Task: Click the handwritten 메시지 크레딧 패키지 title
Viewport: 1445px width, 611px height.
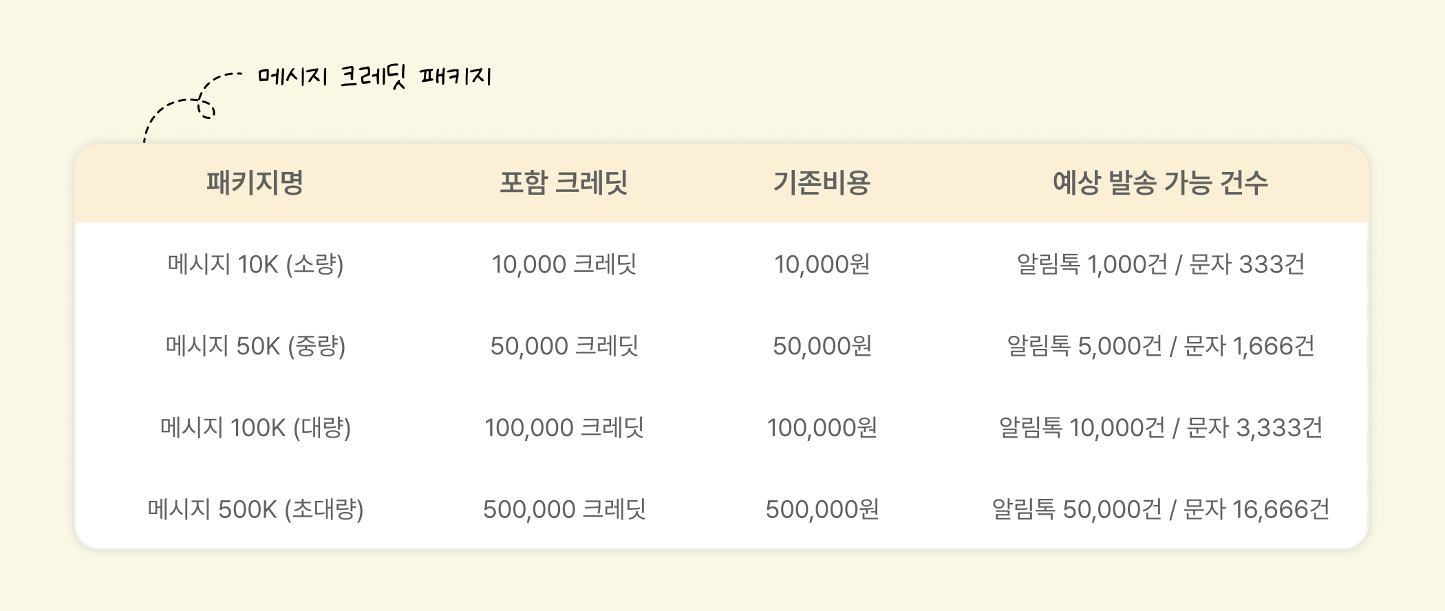Action: [375, 76]
